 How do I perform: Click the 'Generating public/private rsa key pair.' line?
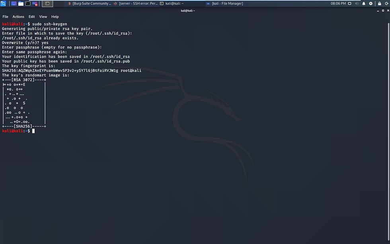(x=47, y=29)
